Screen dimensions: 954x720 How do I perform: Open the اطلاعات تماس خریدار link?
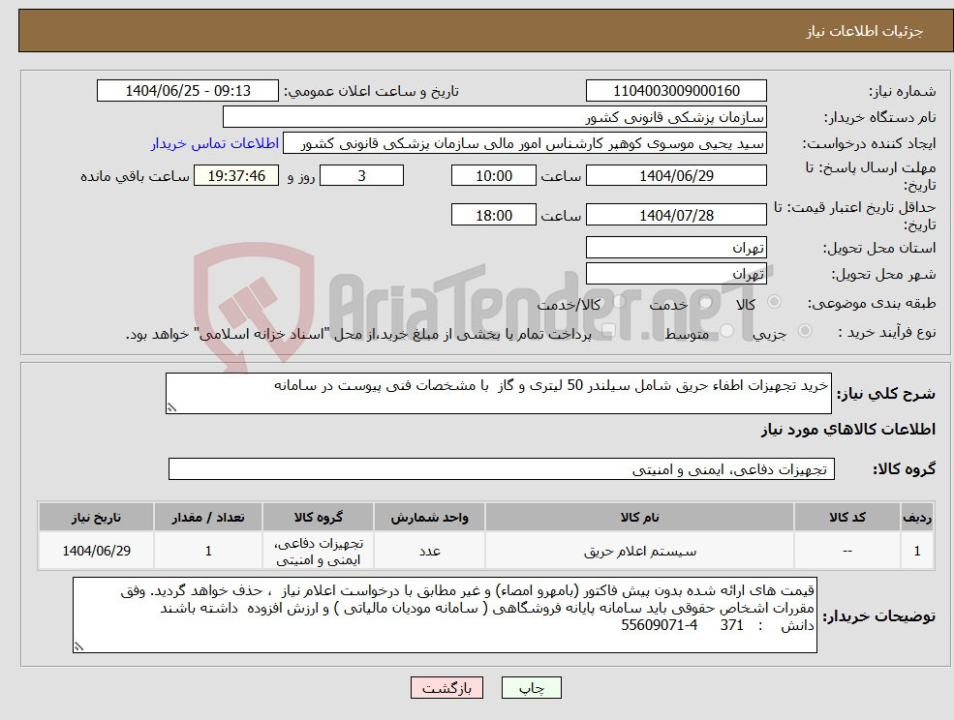pyautogui.click(x=214, y=143)
